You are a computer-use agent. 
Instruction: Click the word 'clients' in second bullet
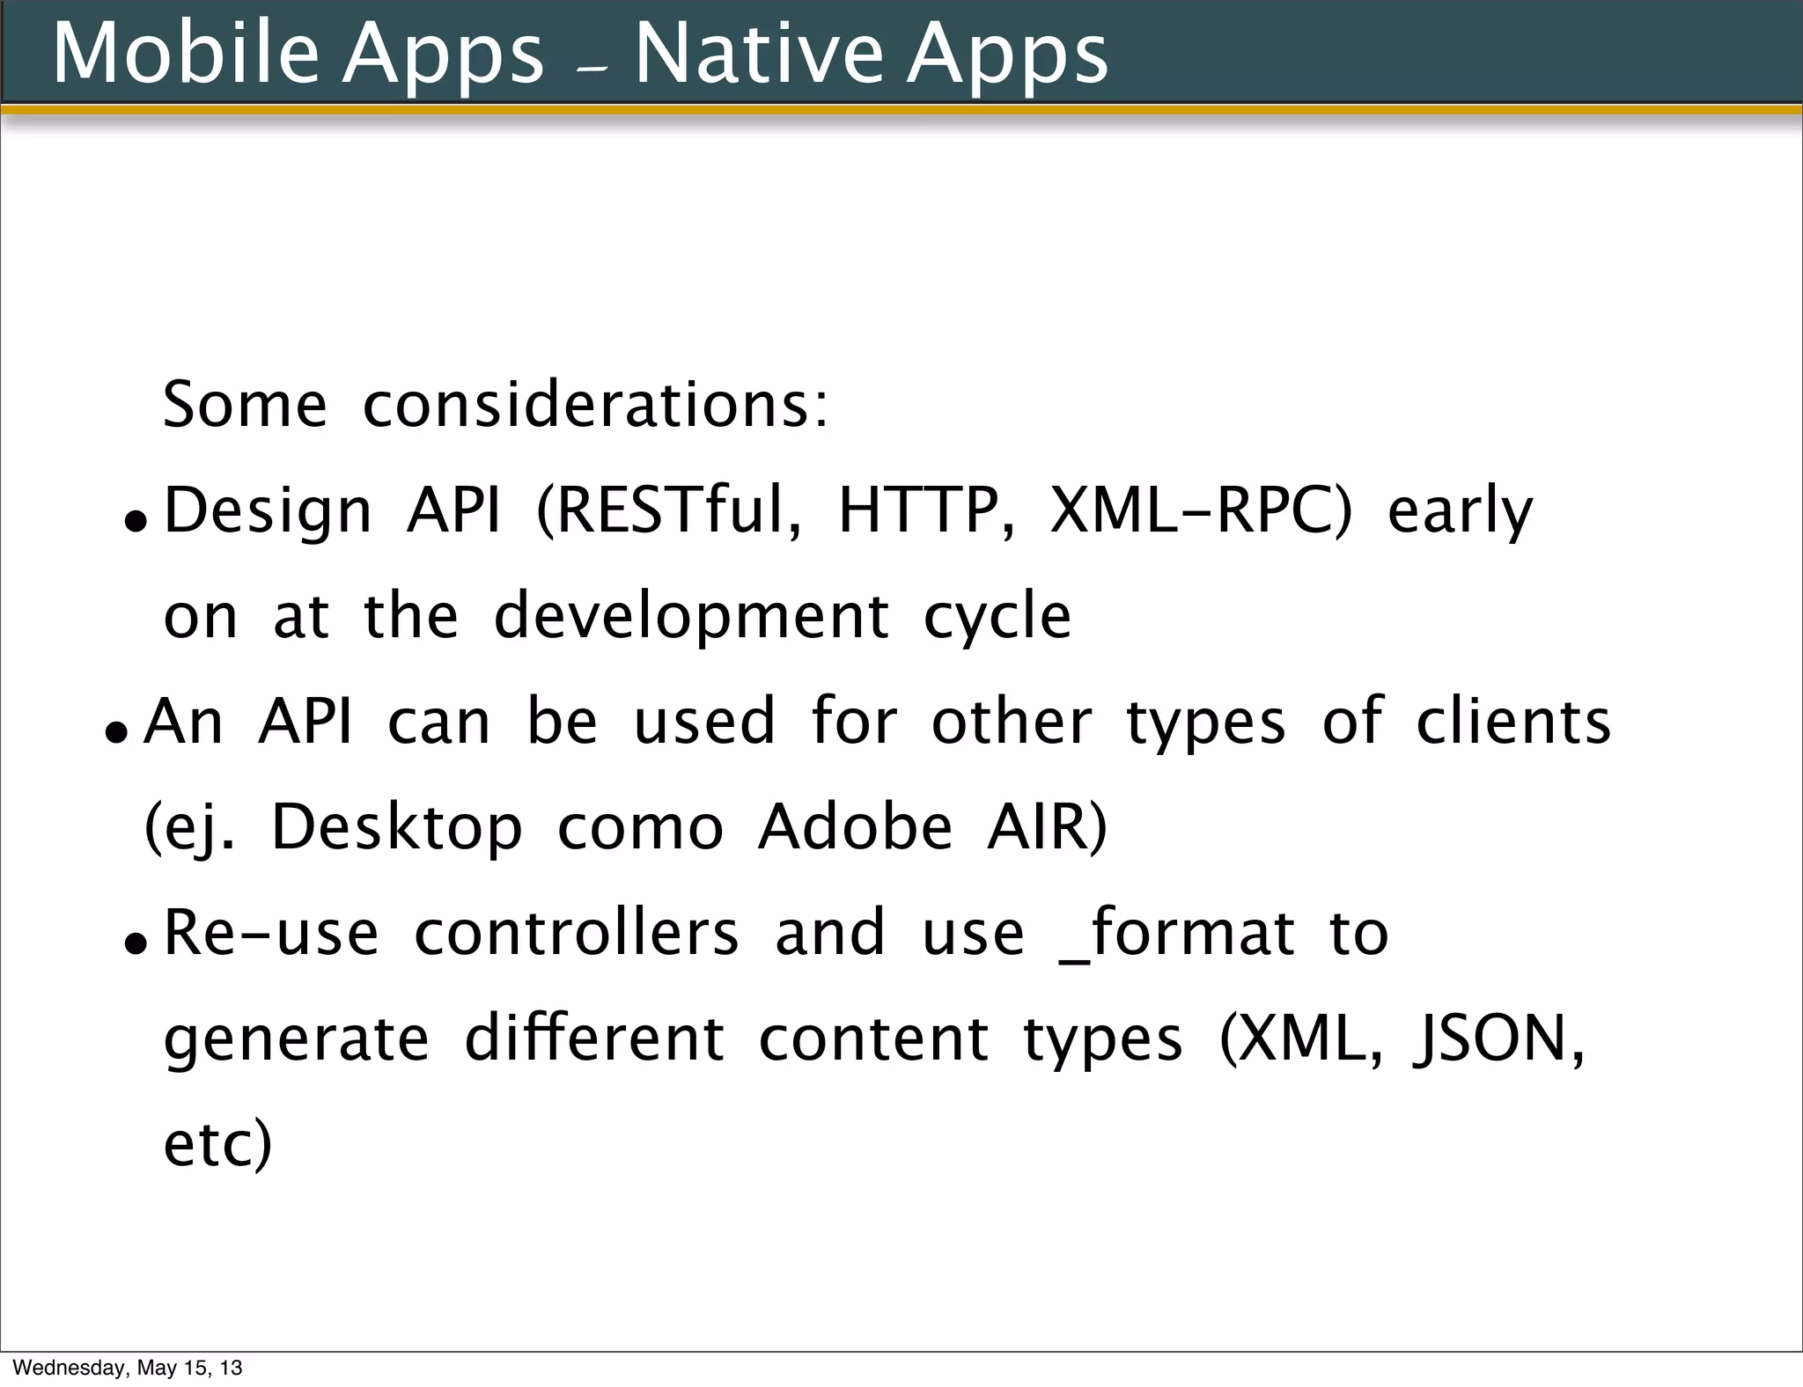tap(1512, 722)
